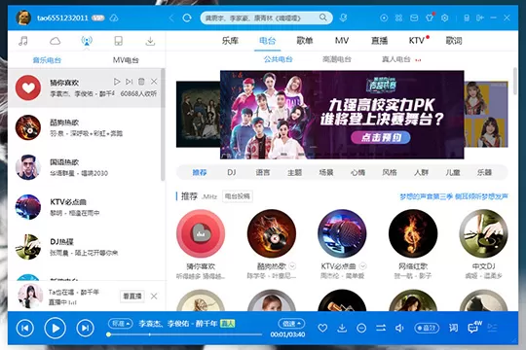The width and height of the screenshot is (526, 350).
Task: Open the KTV tab
Action: 417,41
